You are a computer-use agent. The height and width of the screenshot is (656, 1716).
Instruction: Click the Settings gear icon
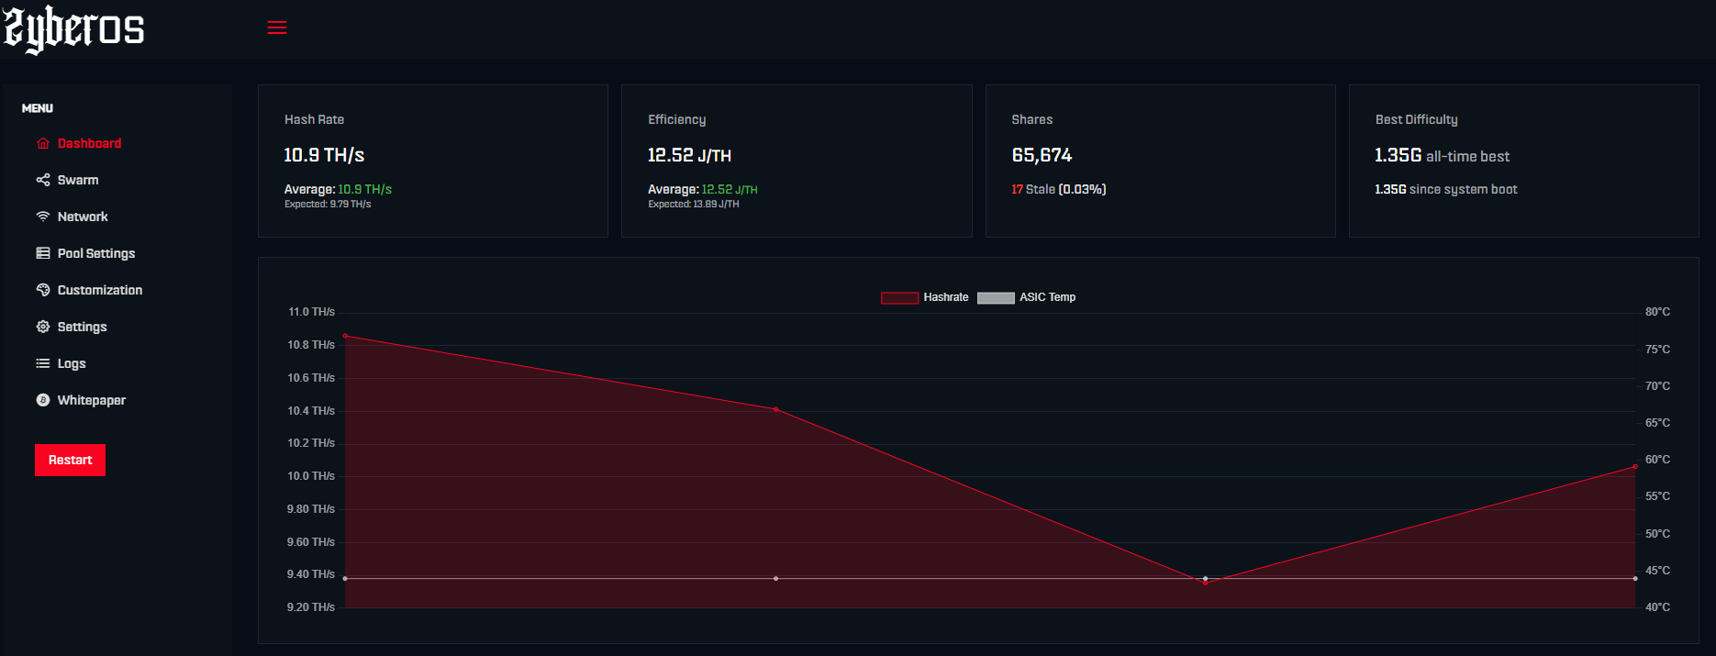tap(43, 327)
